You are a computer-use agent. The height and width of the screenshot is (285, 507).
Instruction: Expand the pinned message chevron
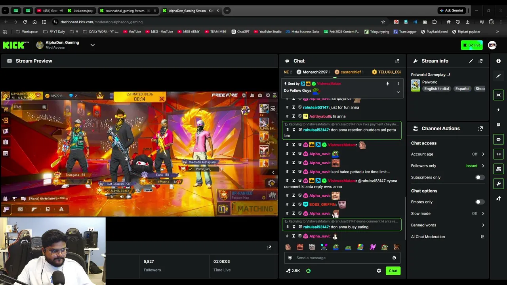click(x=398, y=92)
